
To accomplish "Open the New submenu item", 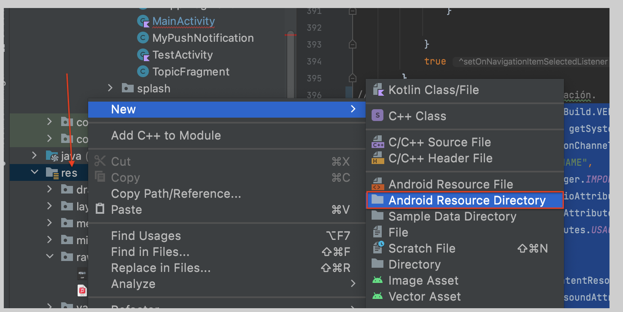I will pyautogui.click(x=227, y=110).
